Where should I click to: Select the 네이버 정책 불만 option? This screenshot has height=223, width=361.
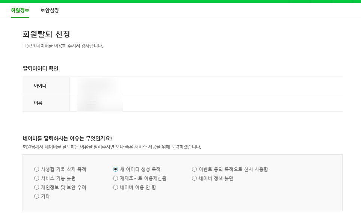point(195,178)
